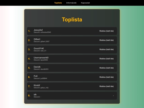Image resolution: width=144 pixels, height=108 pixels.
Task: Click the Pufi leaderboard entry name
Action: (x=35, y=76)
